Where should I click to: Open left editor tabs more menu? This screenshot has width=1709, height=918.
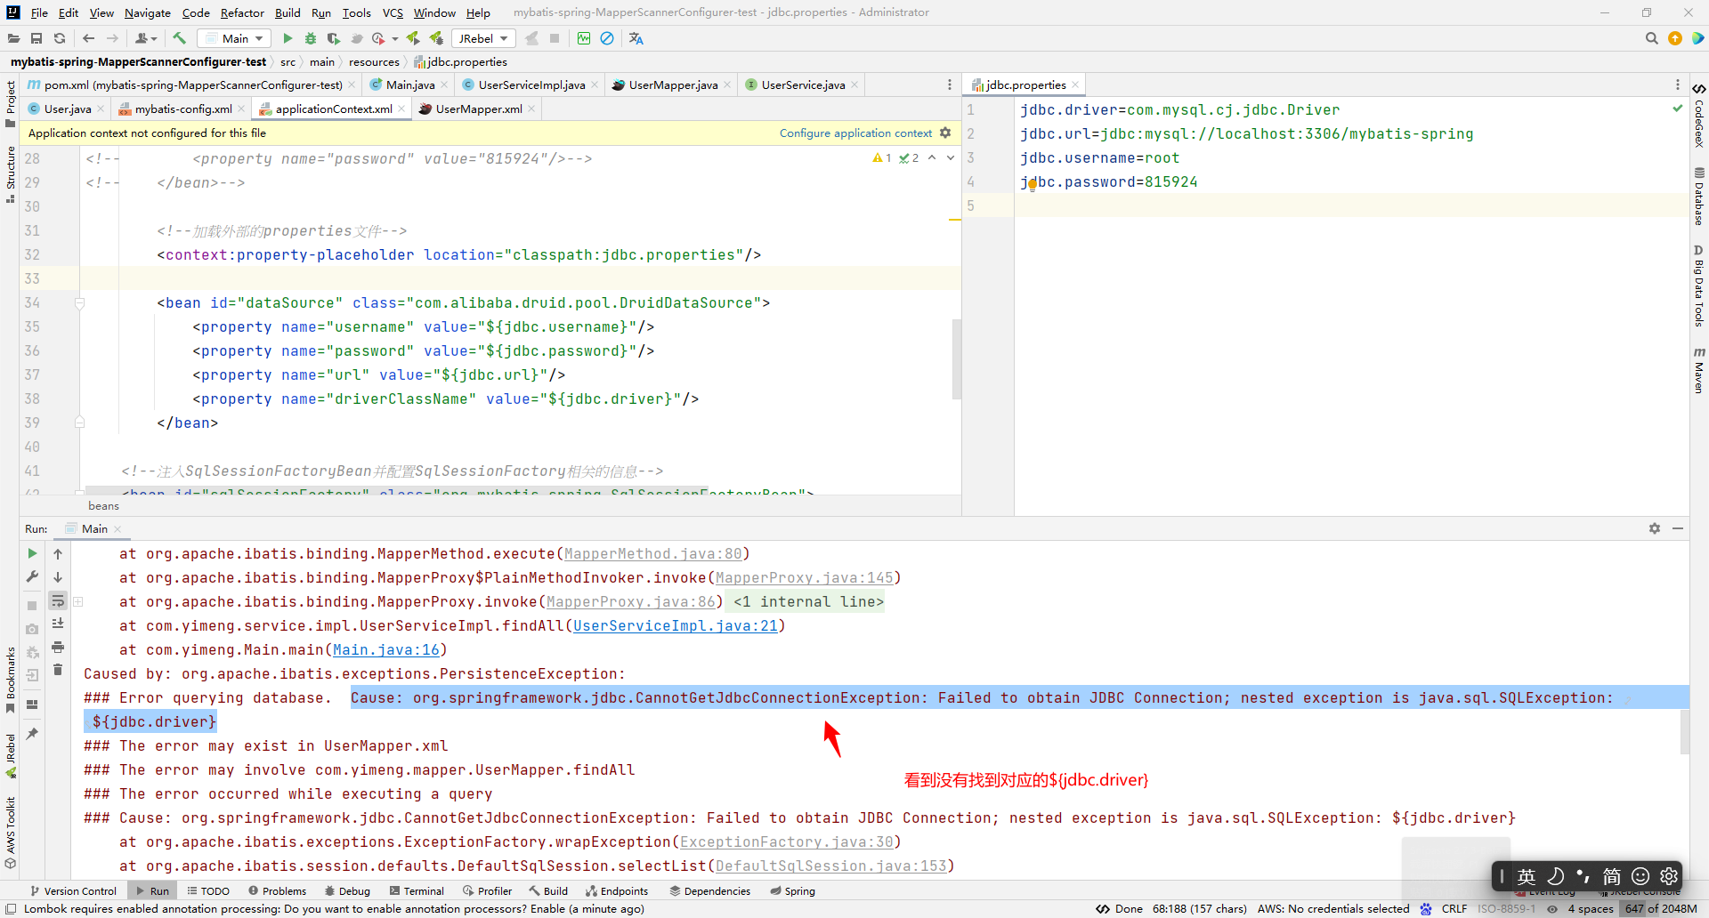click(x=949, y=85)
